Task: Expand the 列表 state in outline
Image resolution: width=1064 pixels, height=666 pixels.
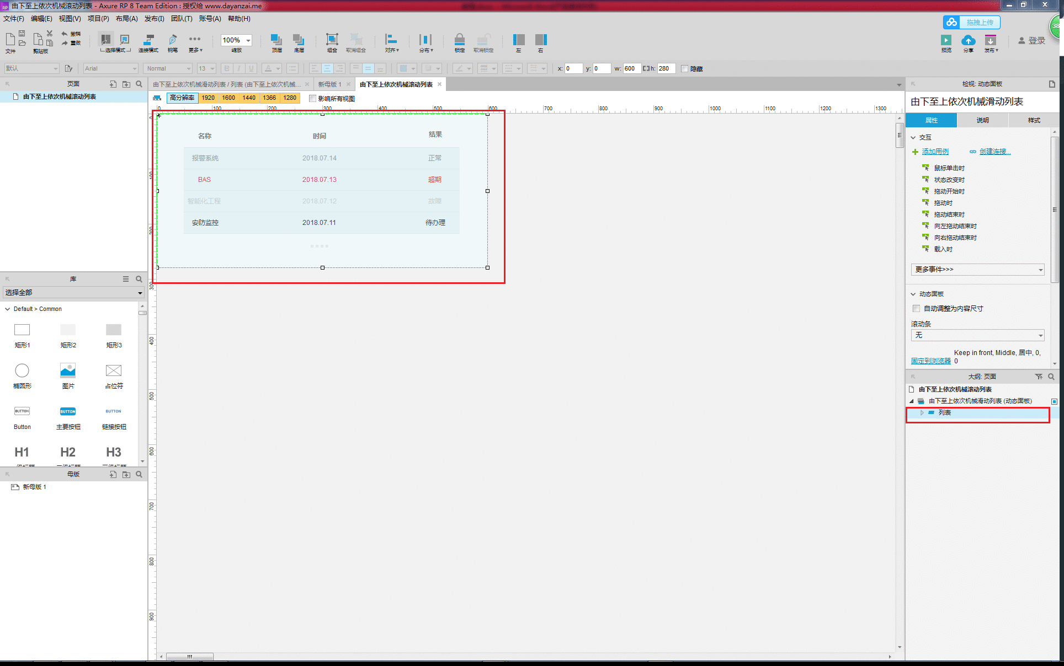Action: (x=922, y=413)
